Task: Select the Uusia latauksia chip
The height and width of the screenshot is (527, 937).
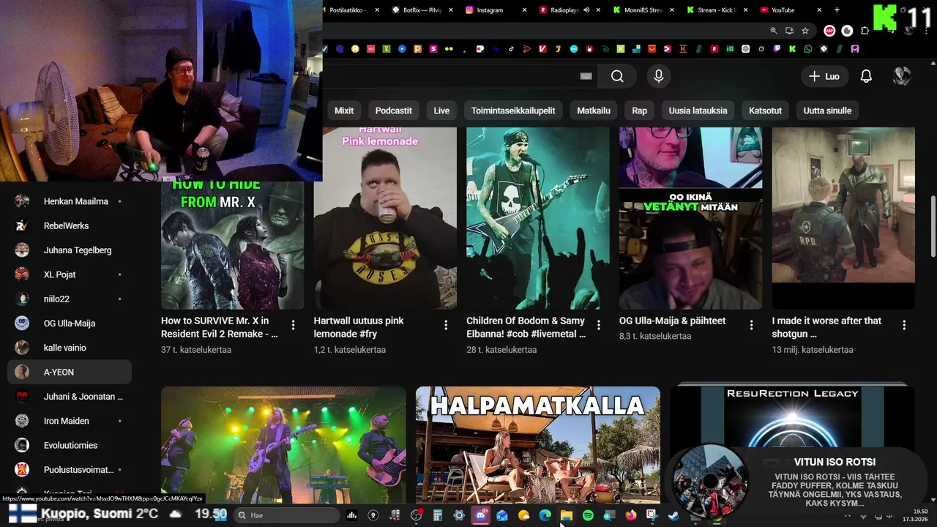Action: point(698,111)
